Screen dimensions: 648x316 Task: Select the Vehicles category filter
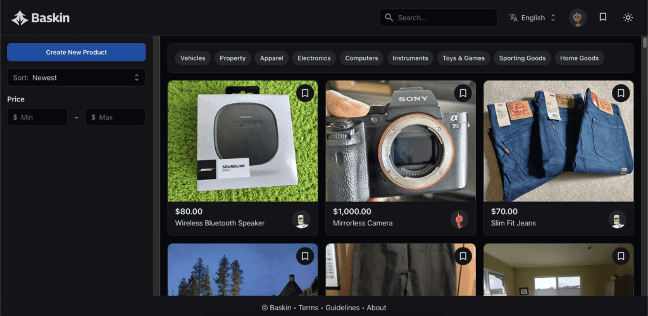(193, 58)
